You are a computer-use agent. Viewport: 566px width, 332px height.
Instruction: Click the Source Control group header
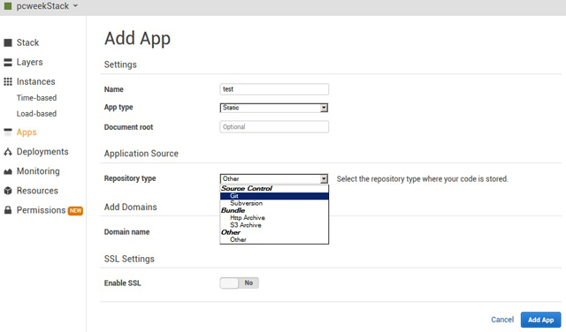[x=247, y=189]
